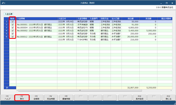
Task: Select the 入金伝票 tab
Action: pos(9,14)
